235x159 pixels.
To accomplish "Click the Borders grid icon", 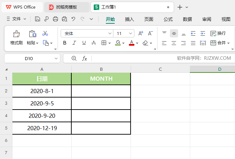I will click(104, 43).
